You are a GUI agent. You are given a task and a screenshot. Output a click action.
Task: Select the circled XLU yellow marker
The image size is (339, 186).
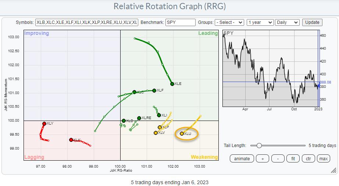click(x=182, y=133)
